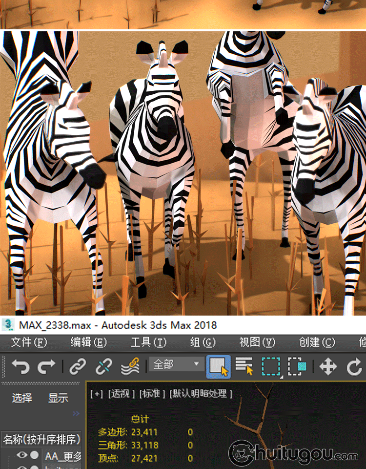The height and width of the screenshot is (469, 366).
Task: Toggle the freeze dot on AA_更多 row
Action: (x=34, y=455)
